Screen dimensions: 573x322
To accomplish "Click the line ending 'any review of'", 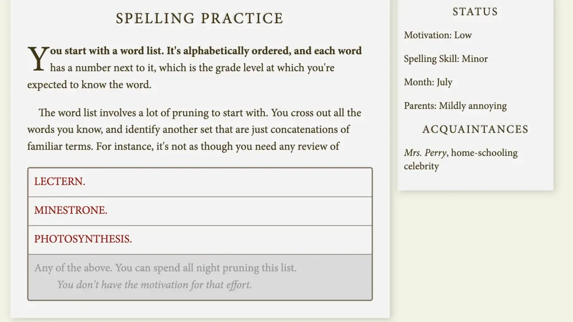I will 184,147.
